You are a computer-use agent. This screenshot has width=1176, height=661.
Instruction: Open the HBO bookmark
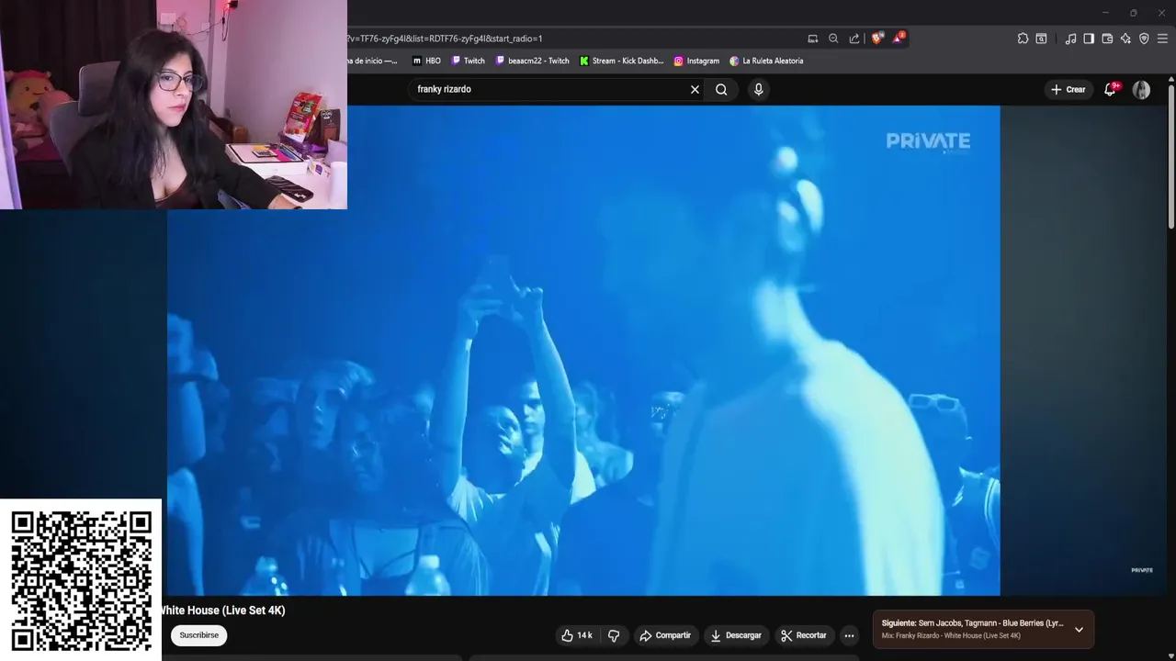point(426,61)
